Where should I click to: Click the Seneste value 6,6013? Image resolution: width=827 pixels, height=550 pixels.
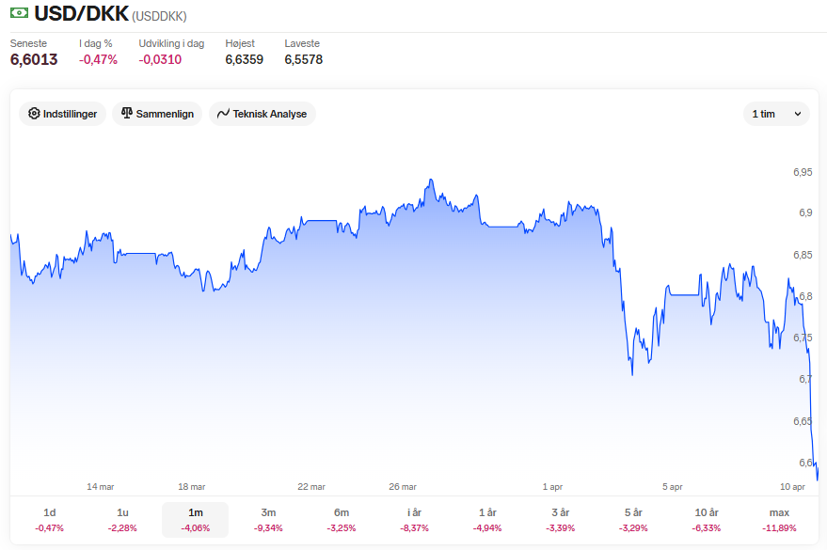coord(34,59)
